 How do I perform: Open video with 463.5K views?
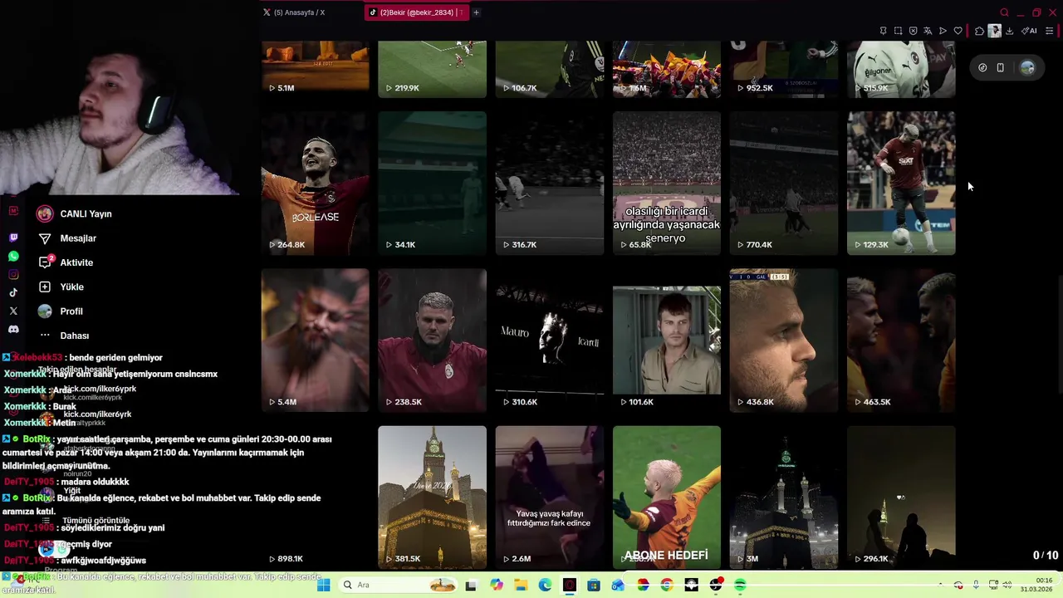click(901, 340)
